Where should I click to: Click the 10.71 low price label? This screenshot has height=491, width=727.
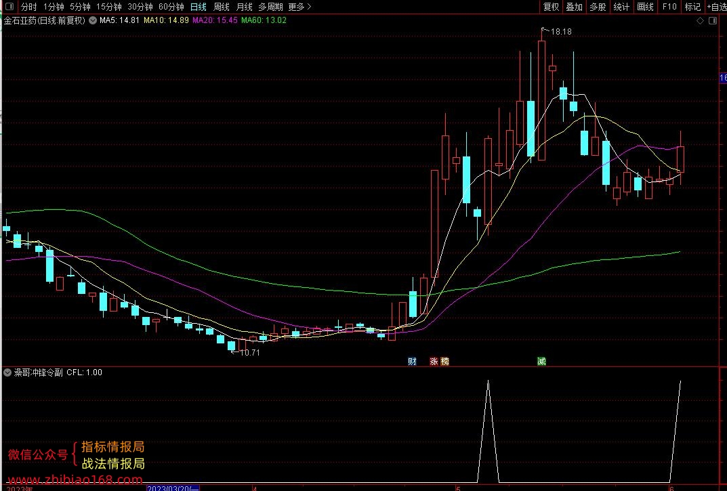pyautogui.click(x=249, y=353)
